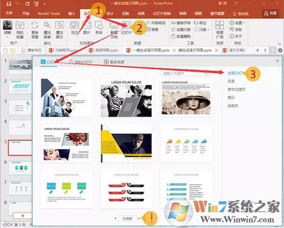Screen dimensions: 284x228
Task: Click the Undo icon in the quick access toolbar
Action: pyautogui.click(x=18, y=4)
